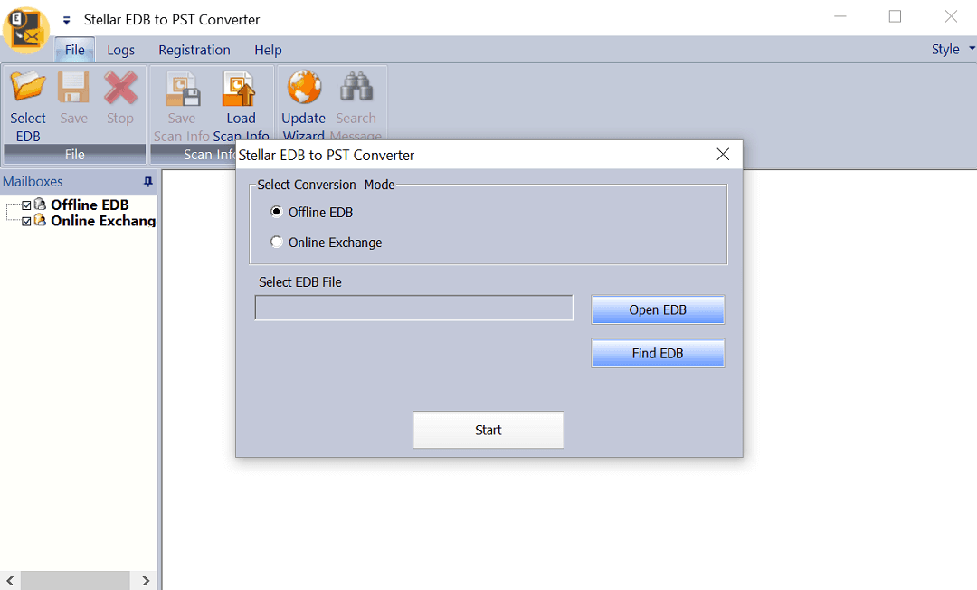This screenshot has width=977, height=590.
Task: Launch the Update Wizard globe icon
Action: (304, 87)
